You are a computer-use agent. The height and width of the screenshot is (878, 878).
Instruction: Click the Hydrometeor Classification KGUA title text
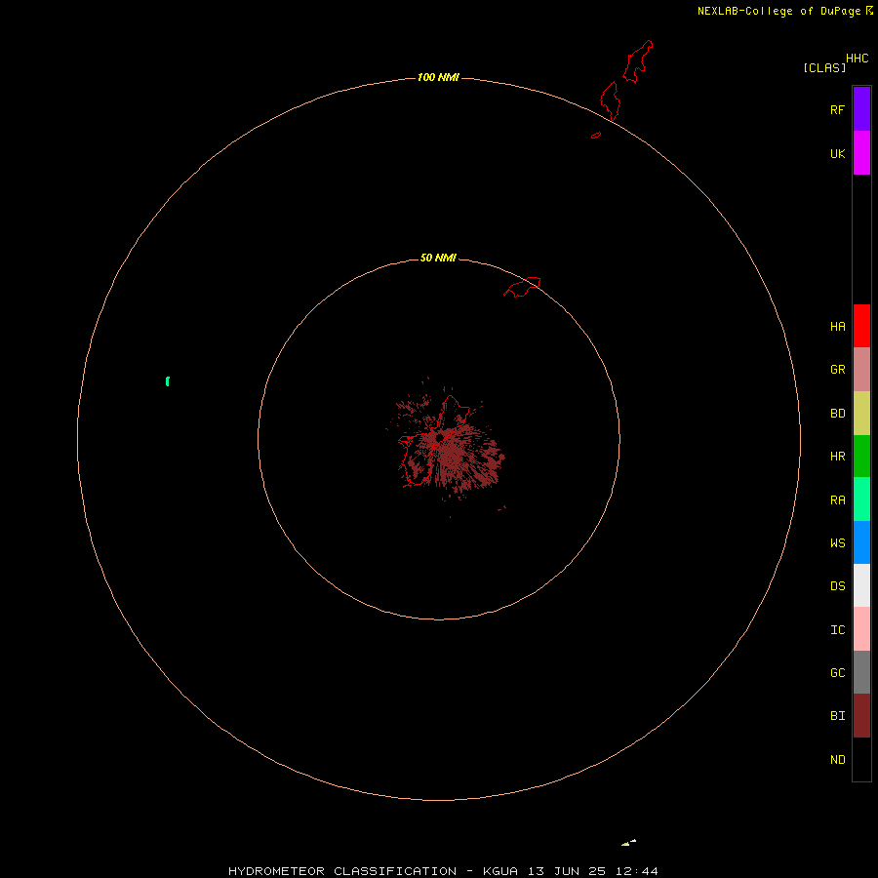click(x=443, y=871)
